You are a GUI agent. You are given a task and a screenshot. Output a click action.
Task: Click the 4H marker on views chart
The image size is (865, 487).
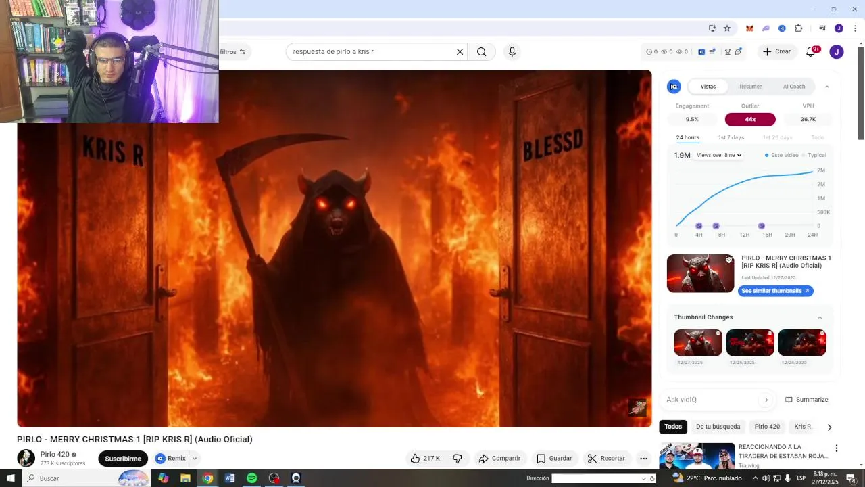click(x=699, y=226)
